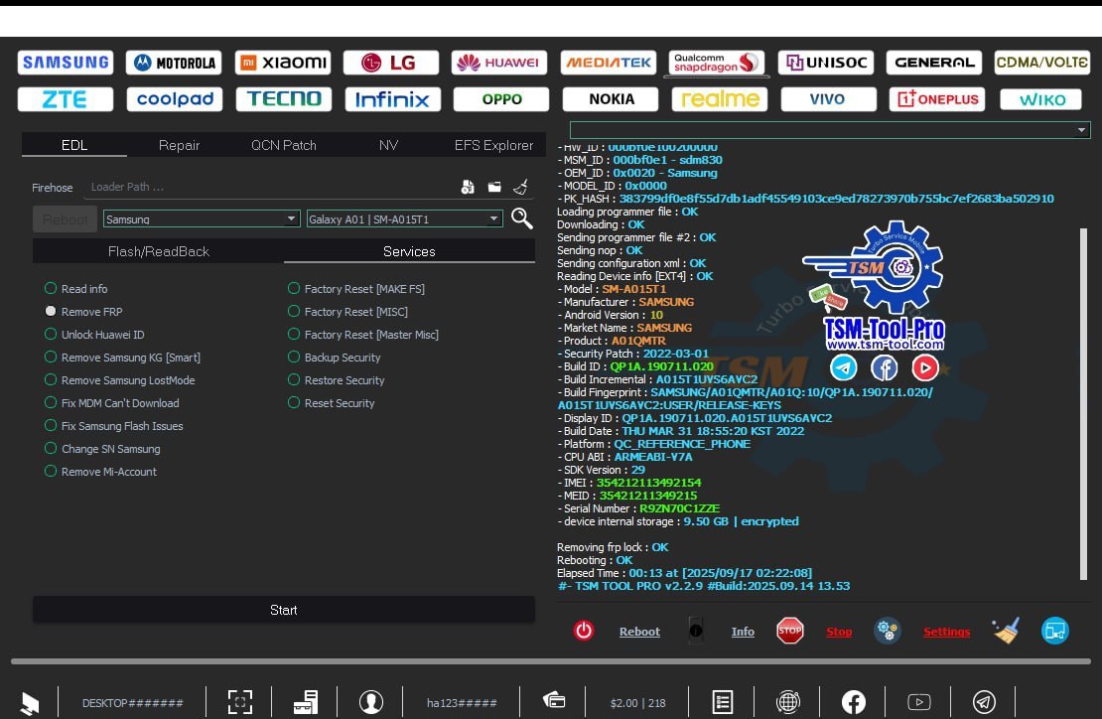1102x719 pixels.
Task: Select the Read info option
Action: pos(75,288)
